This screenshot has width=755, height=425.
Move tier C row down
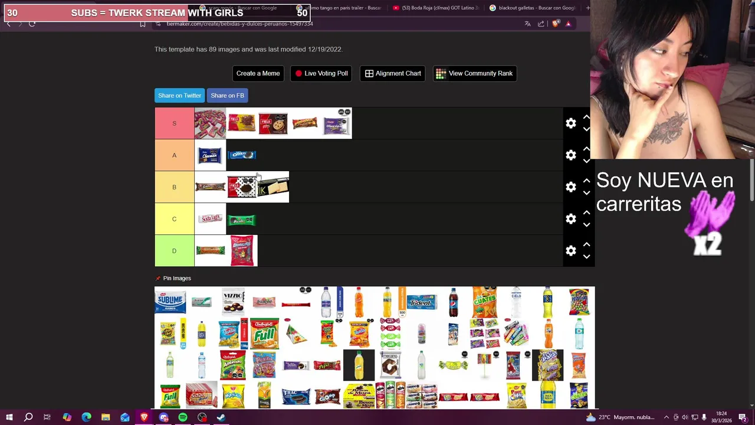click(586, 225)
